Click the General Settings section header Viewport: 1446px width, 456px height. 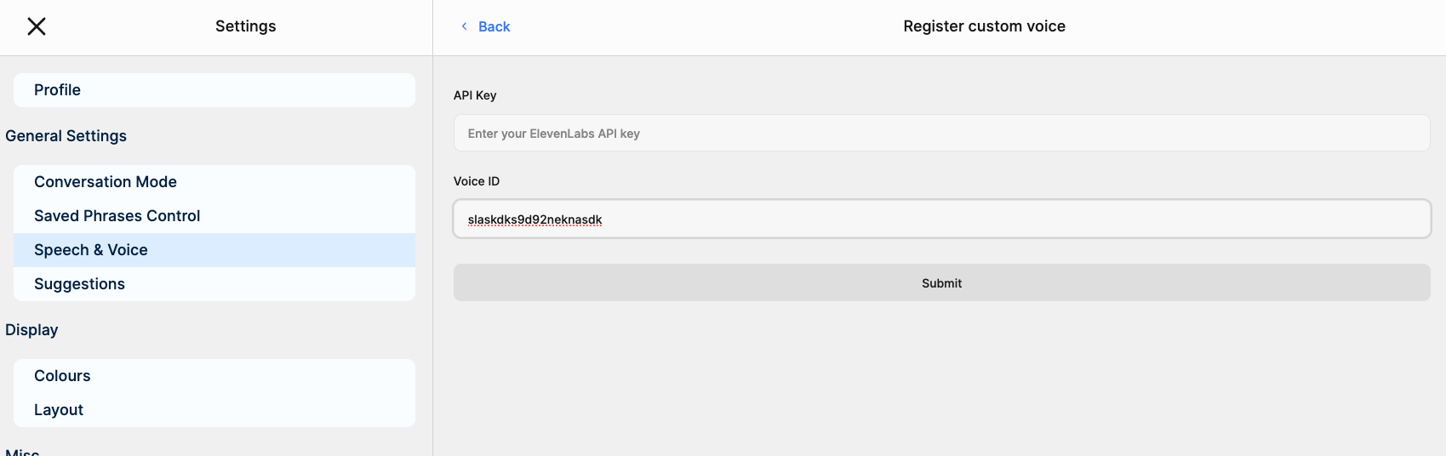point(66,136)
